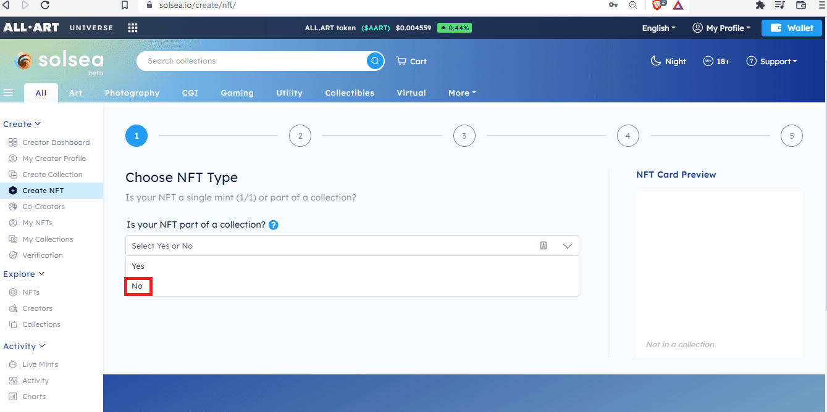
Task: Select the Collectibles tab
Action: click(x=349, y=93)
